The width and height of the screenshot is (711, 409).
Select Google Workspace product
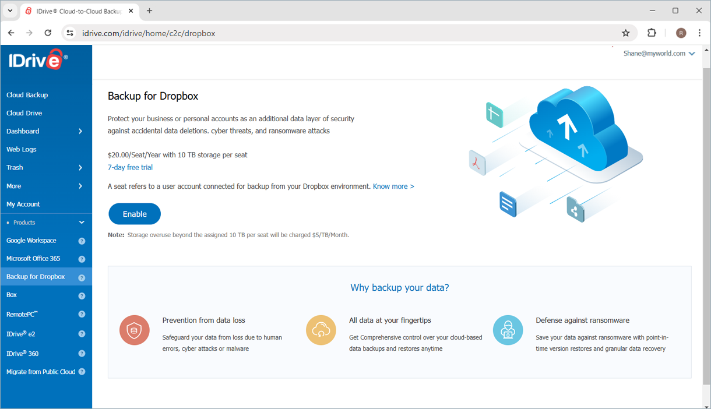point(31,241)
